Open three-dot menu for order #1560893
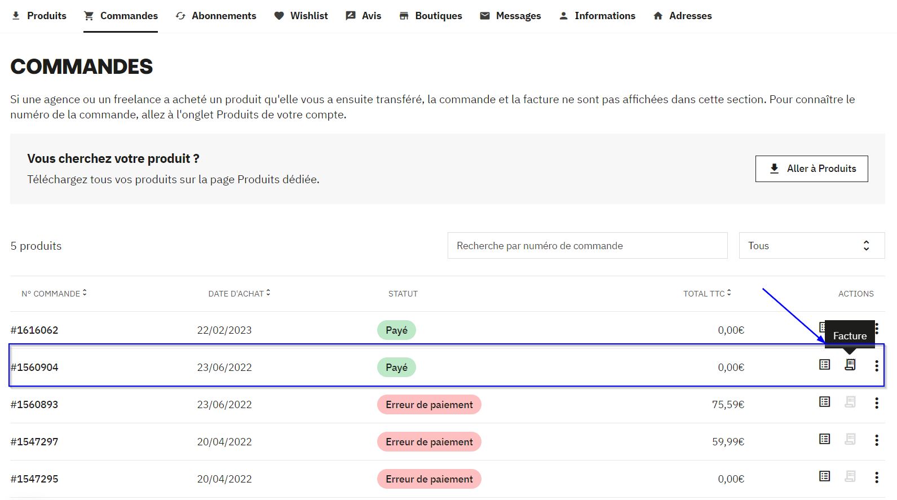 click(x=876, y=404)
